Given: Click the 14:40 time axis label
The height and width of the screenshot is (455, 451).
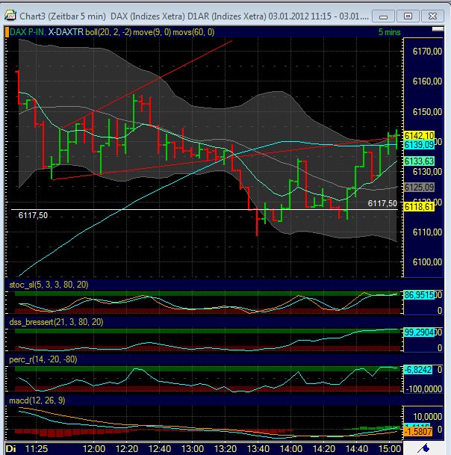Looking at the screenshot, I should tap(357, 449).
